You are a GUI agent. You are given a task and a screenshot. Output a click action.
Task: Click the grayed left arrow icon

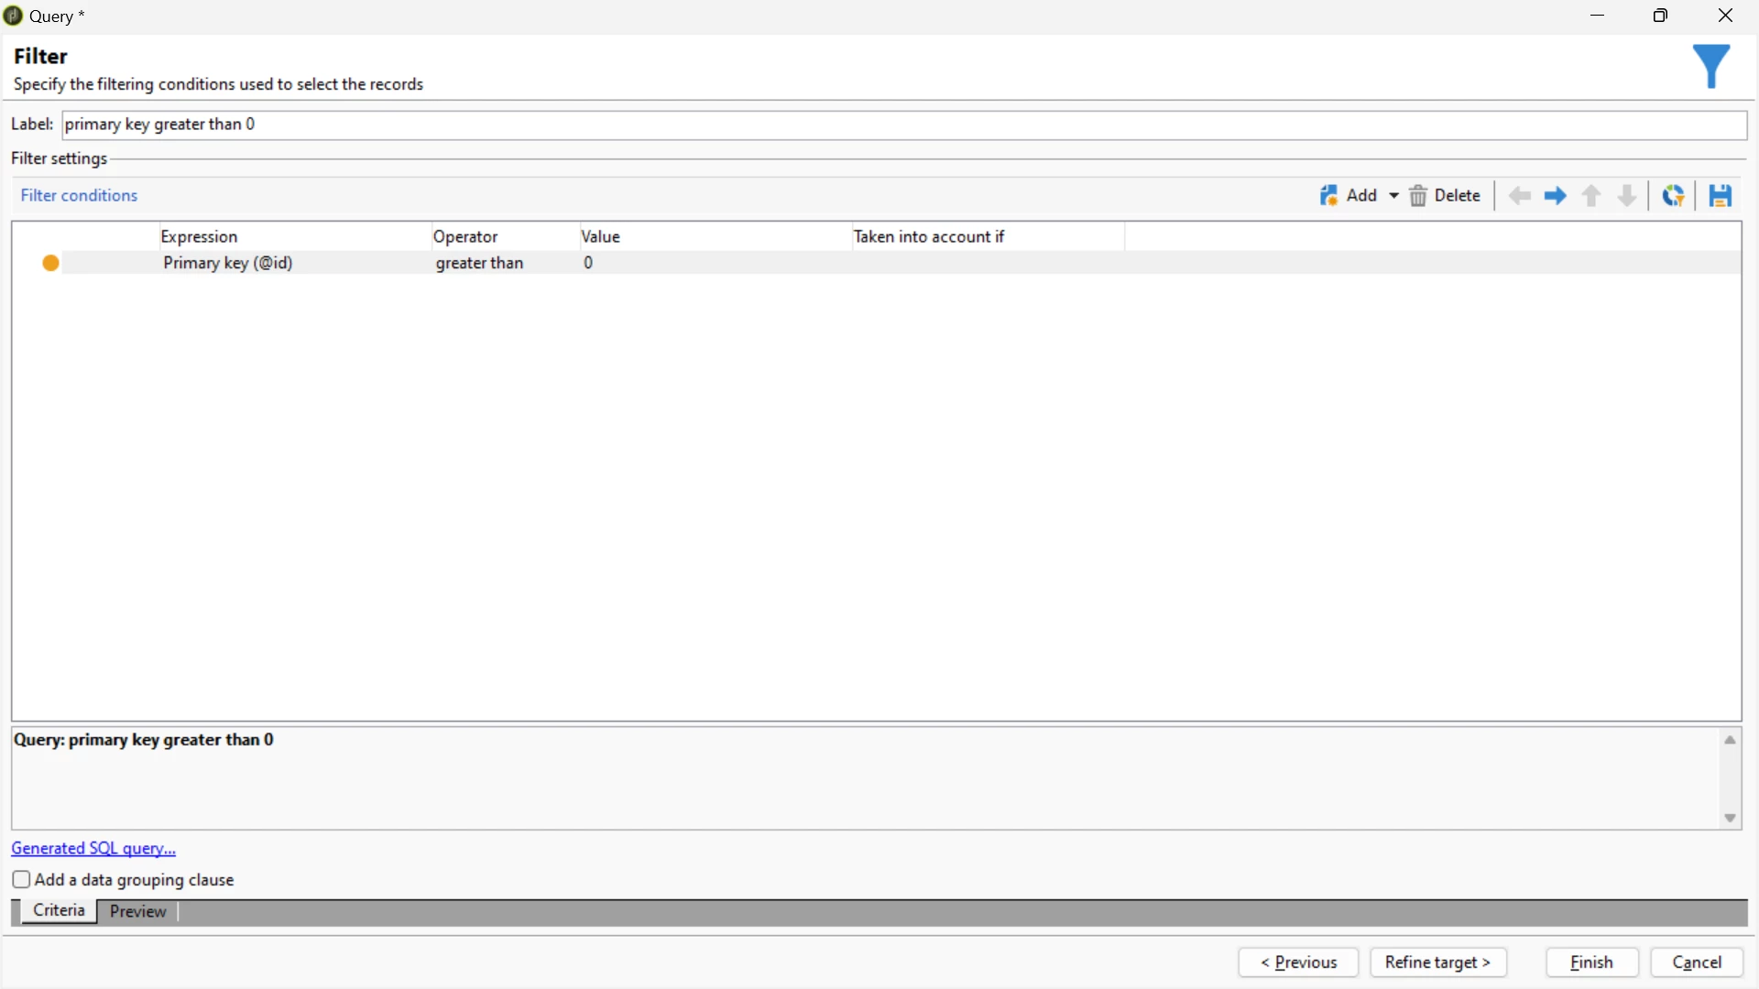[x=1520, y=196]
